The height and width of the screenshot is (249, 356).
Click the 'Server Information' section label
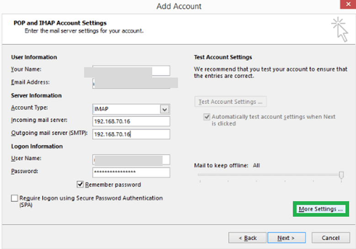[x=36, y=96]
